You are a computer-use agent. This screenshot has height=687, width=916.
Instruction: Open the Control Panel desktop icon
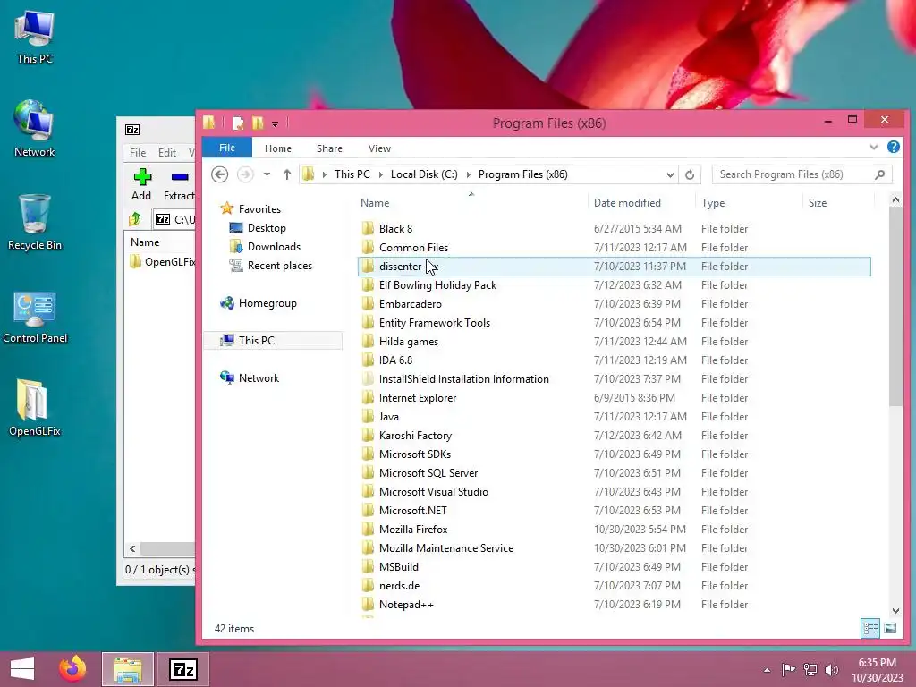tap(35, 318)
